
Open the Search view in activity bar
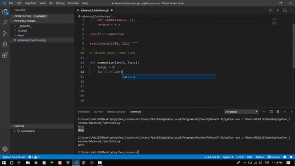5,23
